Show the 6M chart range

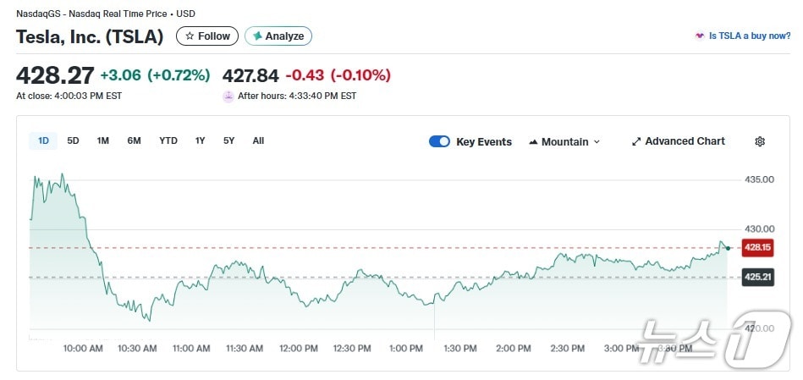pos(134,140)
